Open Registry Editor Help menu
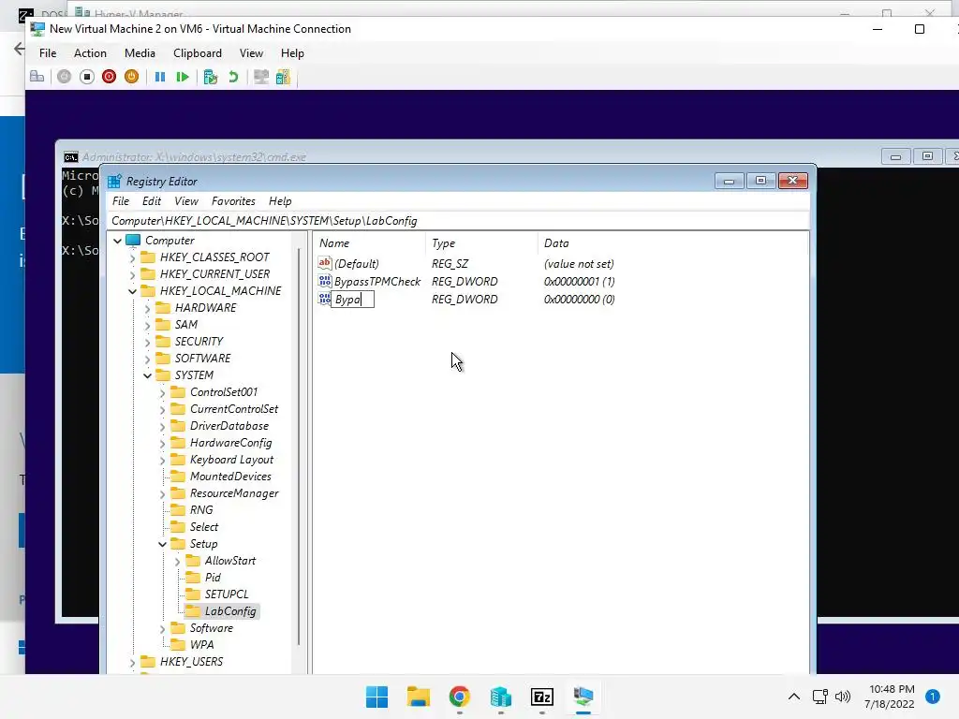This screenshot has width=959, height=719. tap(280, 201)
